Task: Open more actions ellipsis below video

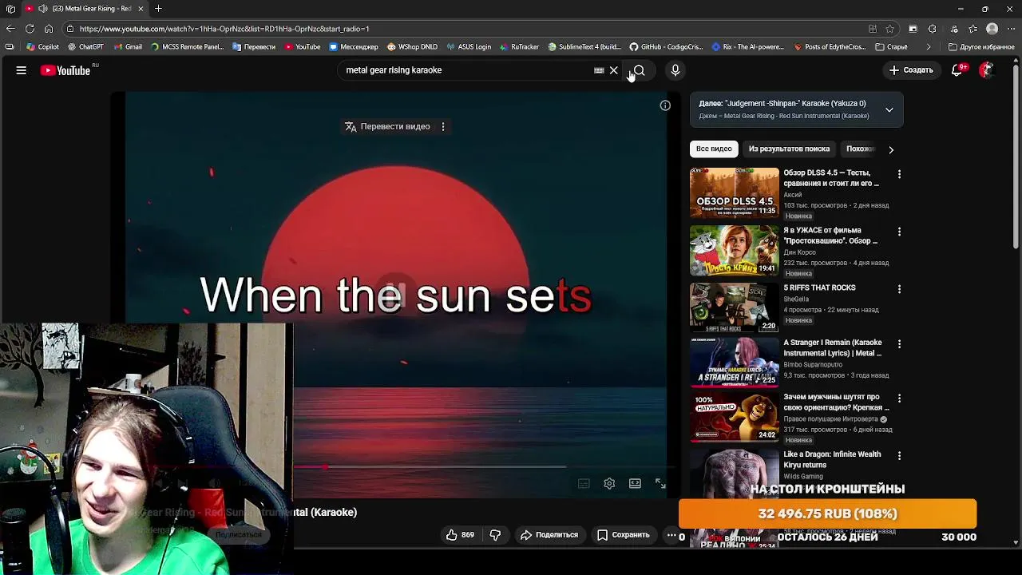Action: 671,535
